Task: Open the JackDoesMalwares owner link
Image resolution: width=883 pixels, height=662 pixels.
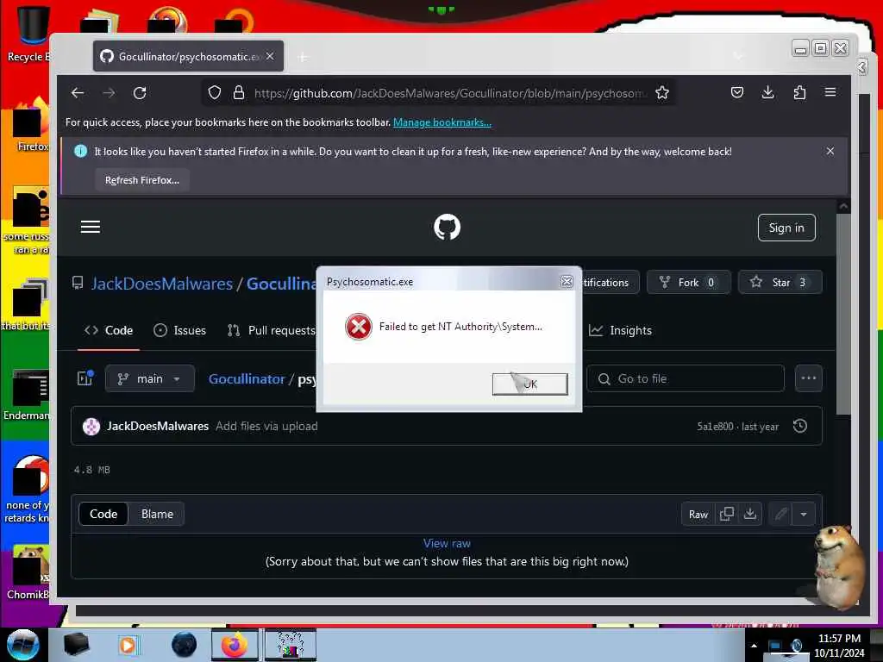Action: pyautogui.click(x=161, y=283)
